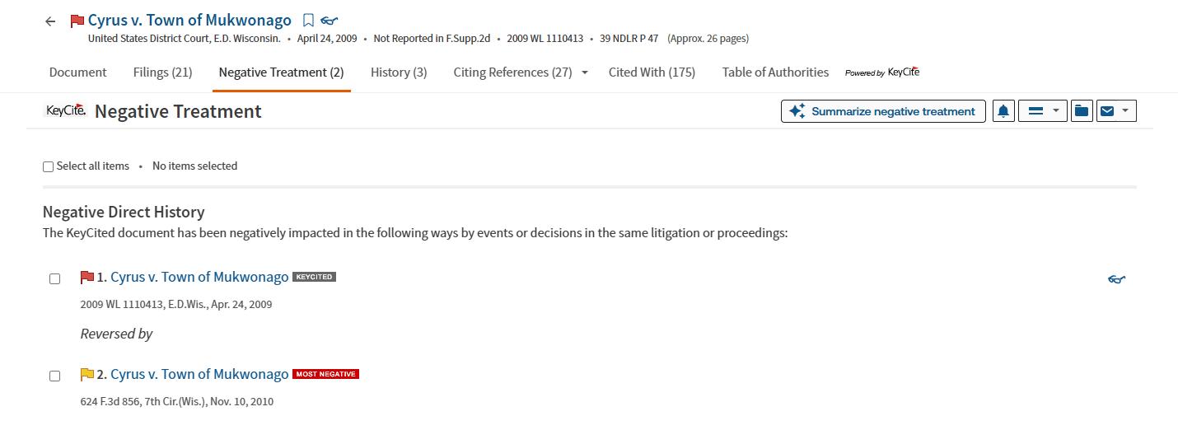
Task: Switch to the Filings (21) tab
Action: click(162, 72)
